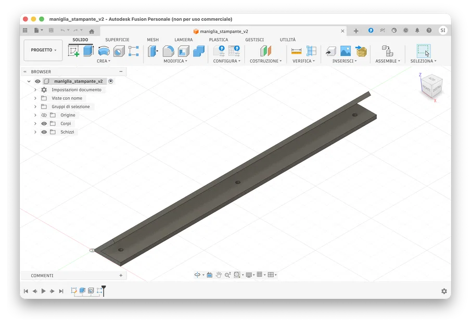The width and height of the screenshot is (471, 325).
Task: Open the Superficie ribbon tab
Action: [x=117, y=39]
